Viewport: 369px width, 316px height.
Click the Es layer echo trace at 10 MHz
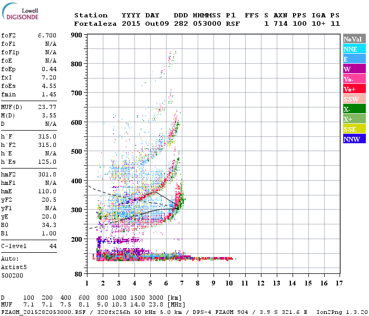[x=229, y=259]
